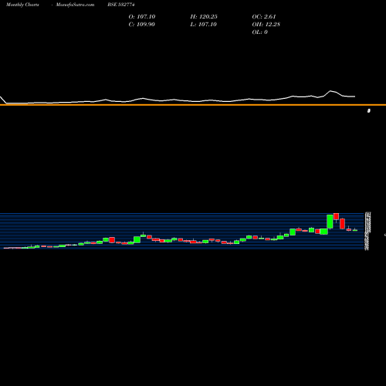This screenshot has width=386, height=386.
Task: Select the 'BSE 532774' symbol text
Action: (121, 5)
